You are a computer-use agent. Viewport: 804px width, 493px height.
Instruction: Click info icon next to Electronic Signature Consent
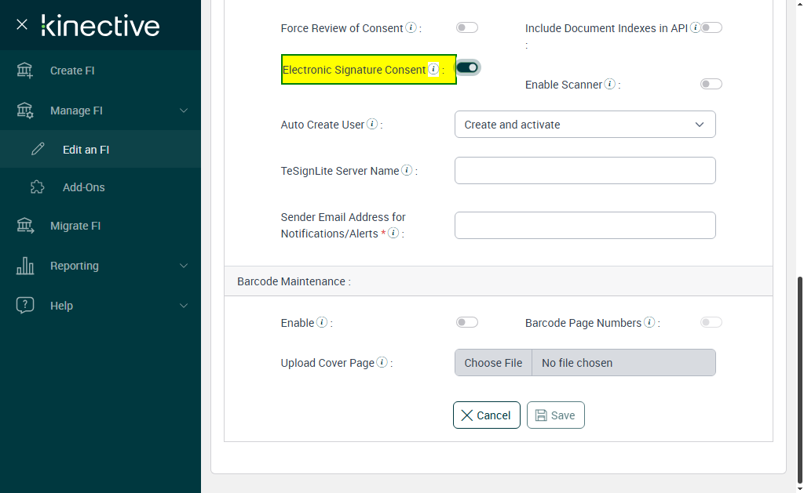(x=433, y=70)
